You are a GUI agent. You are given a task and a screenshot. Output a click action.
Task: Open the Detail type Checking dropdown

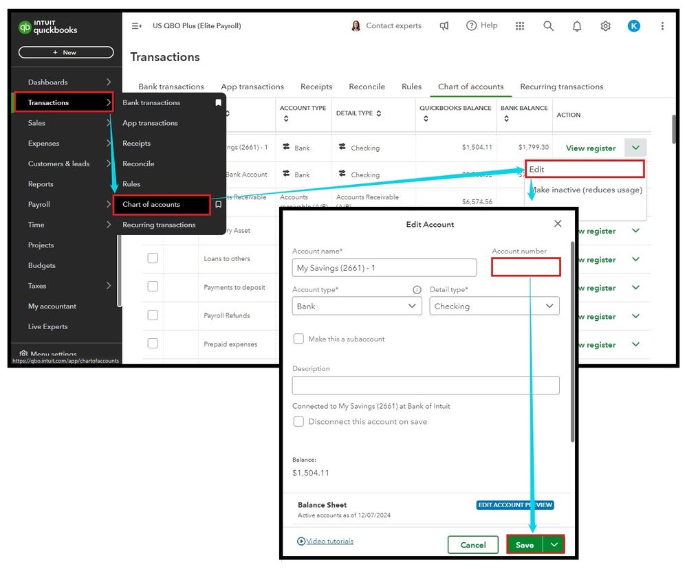[494, 306]
